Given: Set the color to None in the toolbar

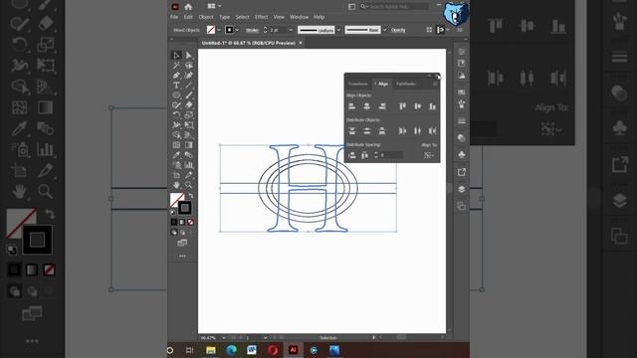Looking at the screenshot, I should (x=190, y=222).
